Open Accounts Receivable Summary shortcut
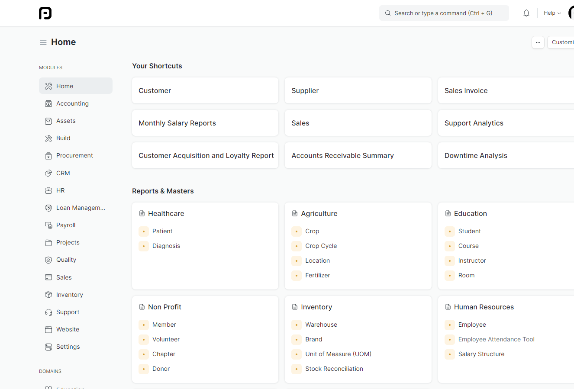 (358, 155)
